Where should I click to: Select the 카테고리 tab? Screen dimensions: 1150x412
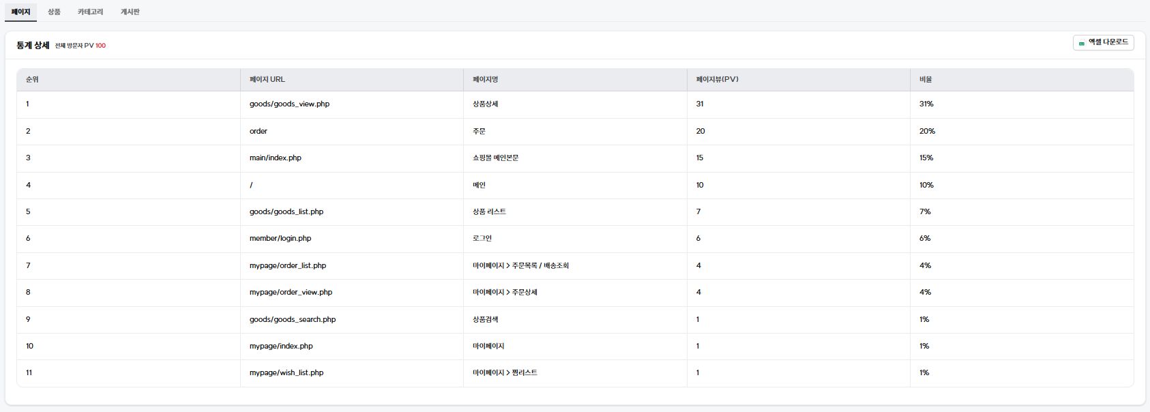tap(90, 12)
